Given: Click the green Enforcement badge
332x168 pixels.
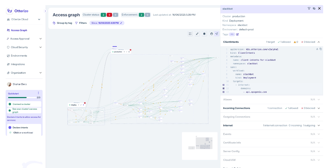Looking at the screenshot, I should point(141,15).
